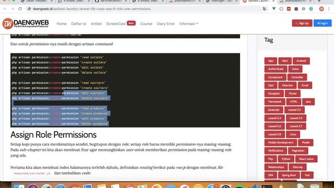Image resolution: width=334 pixels, height=188 pixels.
Task: Switch to Postingan tab
Action: pyautogui.click(x=221, y=1)
